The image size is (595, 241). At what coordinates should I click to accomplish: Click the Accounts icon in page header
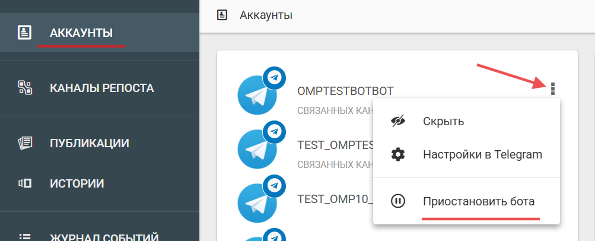[x=222, y=15]
